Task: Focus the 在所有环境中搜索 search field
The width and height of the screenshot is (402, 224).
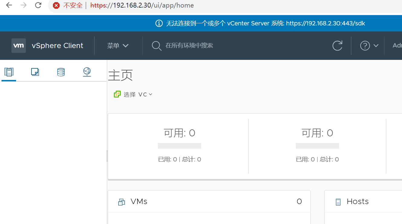Action: point(189,46)
